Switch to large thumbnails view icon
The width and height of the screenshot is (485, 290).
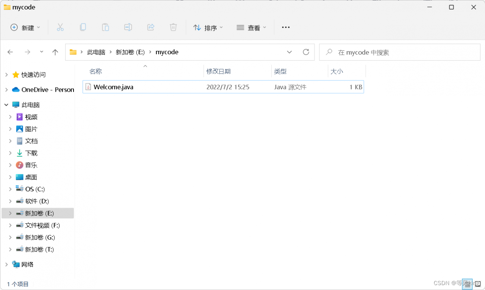pos(478,283)
